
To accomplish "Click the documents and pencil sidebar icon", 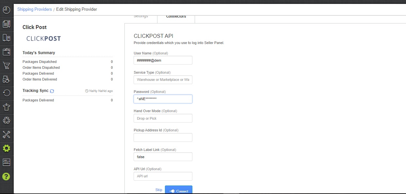I will pos(7,24).
